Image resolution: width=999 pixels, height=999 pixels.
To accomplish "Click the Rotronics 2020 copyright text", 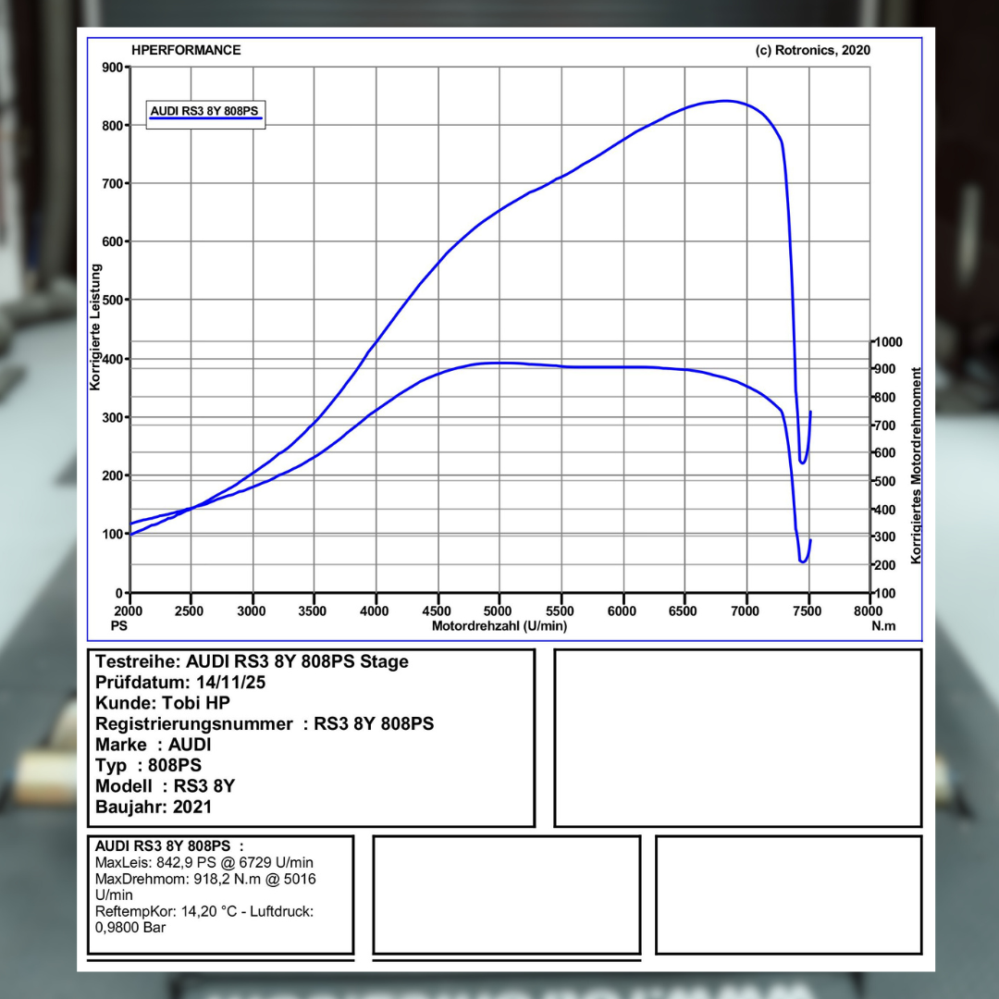I will tap(812, 51).
